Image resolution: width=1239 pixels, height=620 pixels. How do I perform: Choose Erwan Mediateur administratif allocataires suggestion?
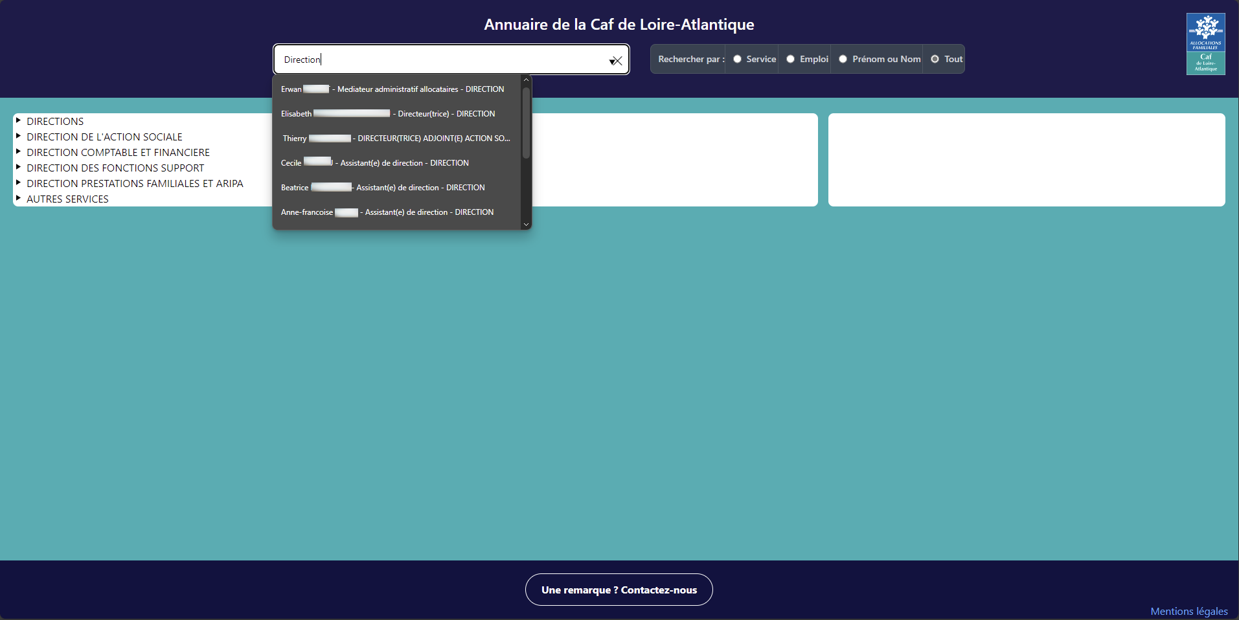coord(396,89)
